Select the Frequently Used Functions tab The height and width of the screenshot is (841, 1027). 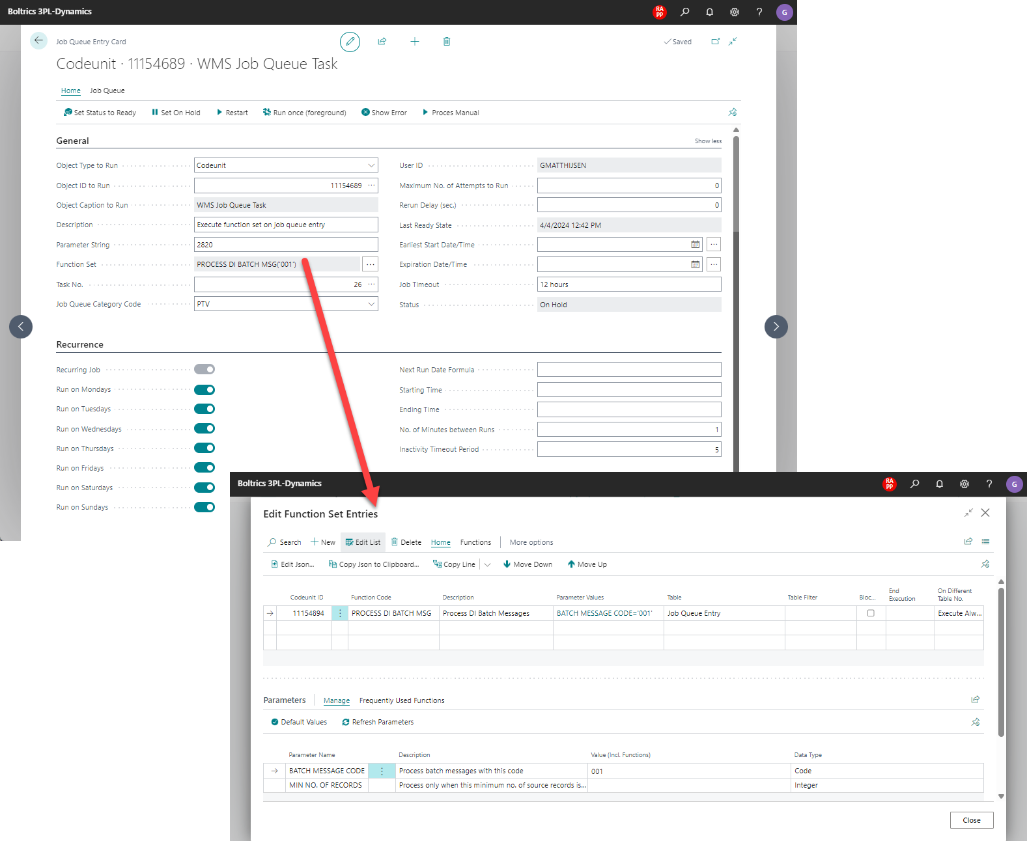coord(402,700)
